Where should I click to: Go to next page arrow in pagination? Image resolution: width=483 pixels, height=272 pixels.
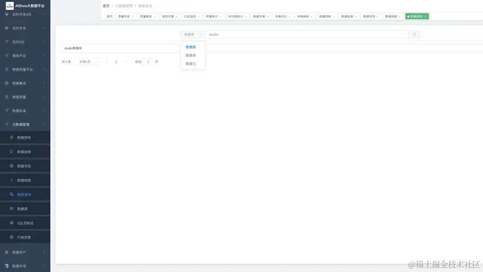(x=125, y=62)
